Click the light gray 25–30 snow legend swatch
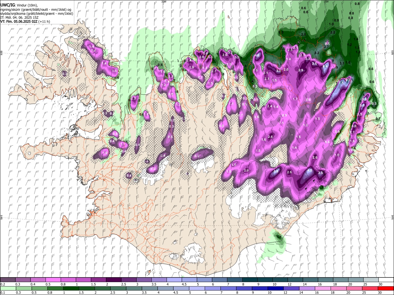 (371, 280)
